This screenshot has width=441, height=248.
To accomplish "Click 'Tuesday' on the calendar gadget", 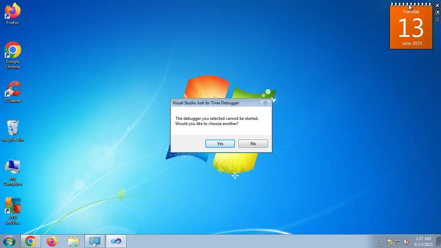I will pyautogui.click(x=411, y=12).
